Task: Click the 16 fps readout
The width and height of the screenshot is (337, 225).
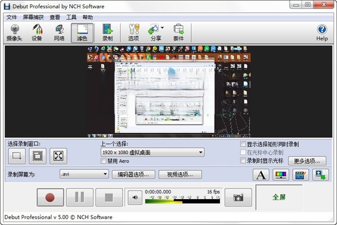Action: [x=213, y=192]
